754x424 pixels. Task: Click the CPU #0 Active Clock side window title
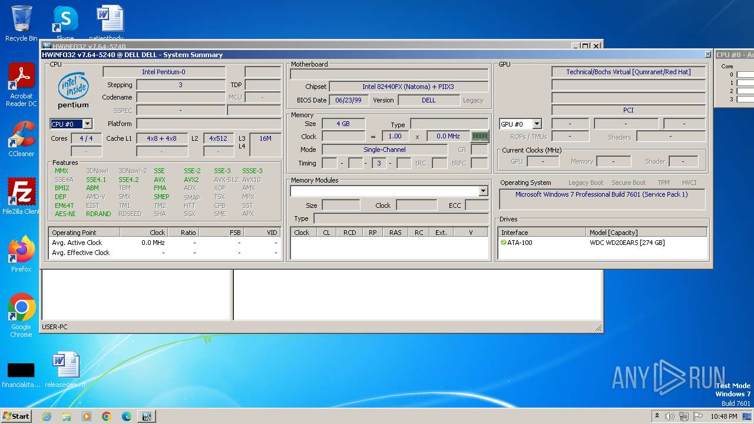[735, 55]
